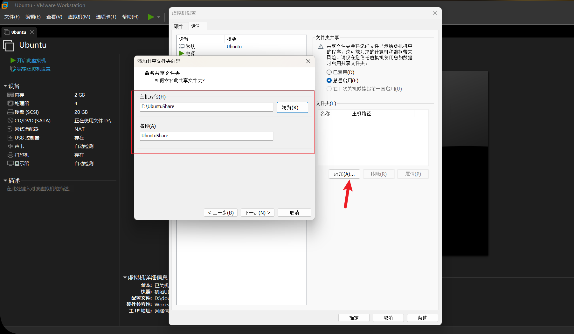This screenshot has height=334, width=574.
Task: Collapse the 描述 section
Action: (x=5, y=181)
